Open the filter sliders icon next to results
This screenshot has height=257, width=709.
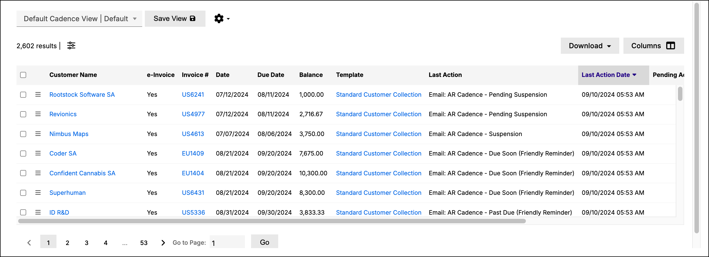point(71,45)
